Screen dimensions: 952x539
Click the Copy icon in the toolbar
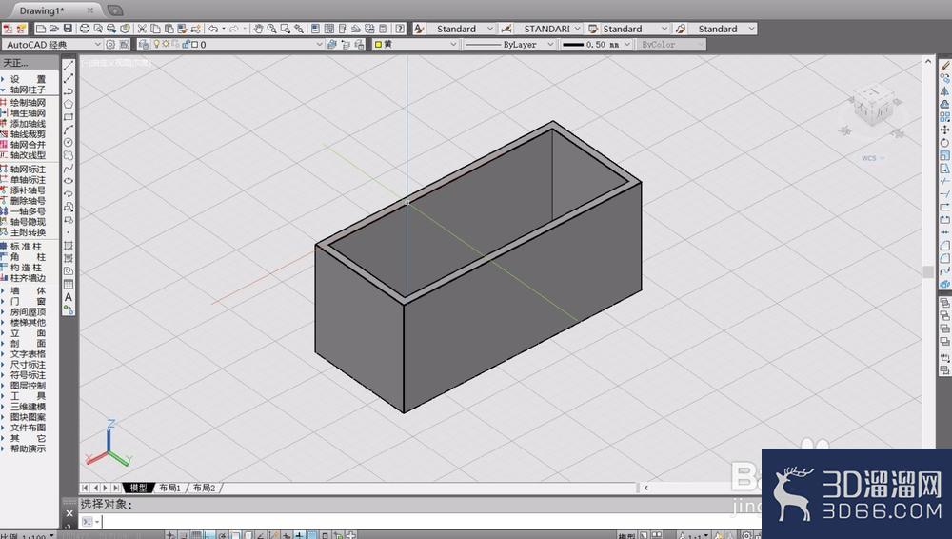155,29
